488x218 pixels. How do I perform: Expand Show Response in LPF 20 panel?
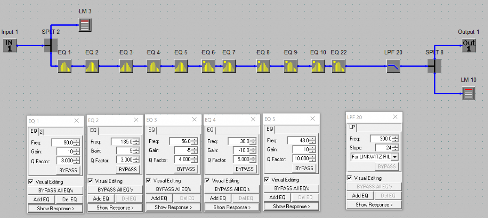pyautogui.click(x=374, y=205)
